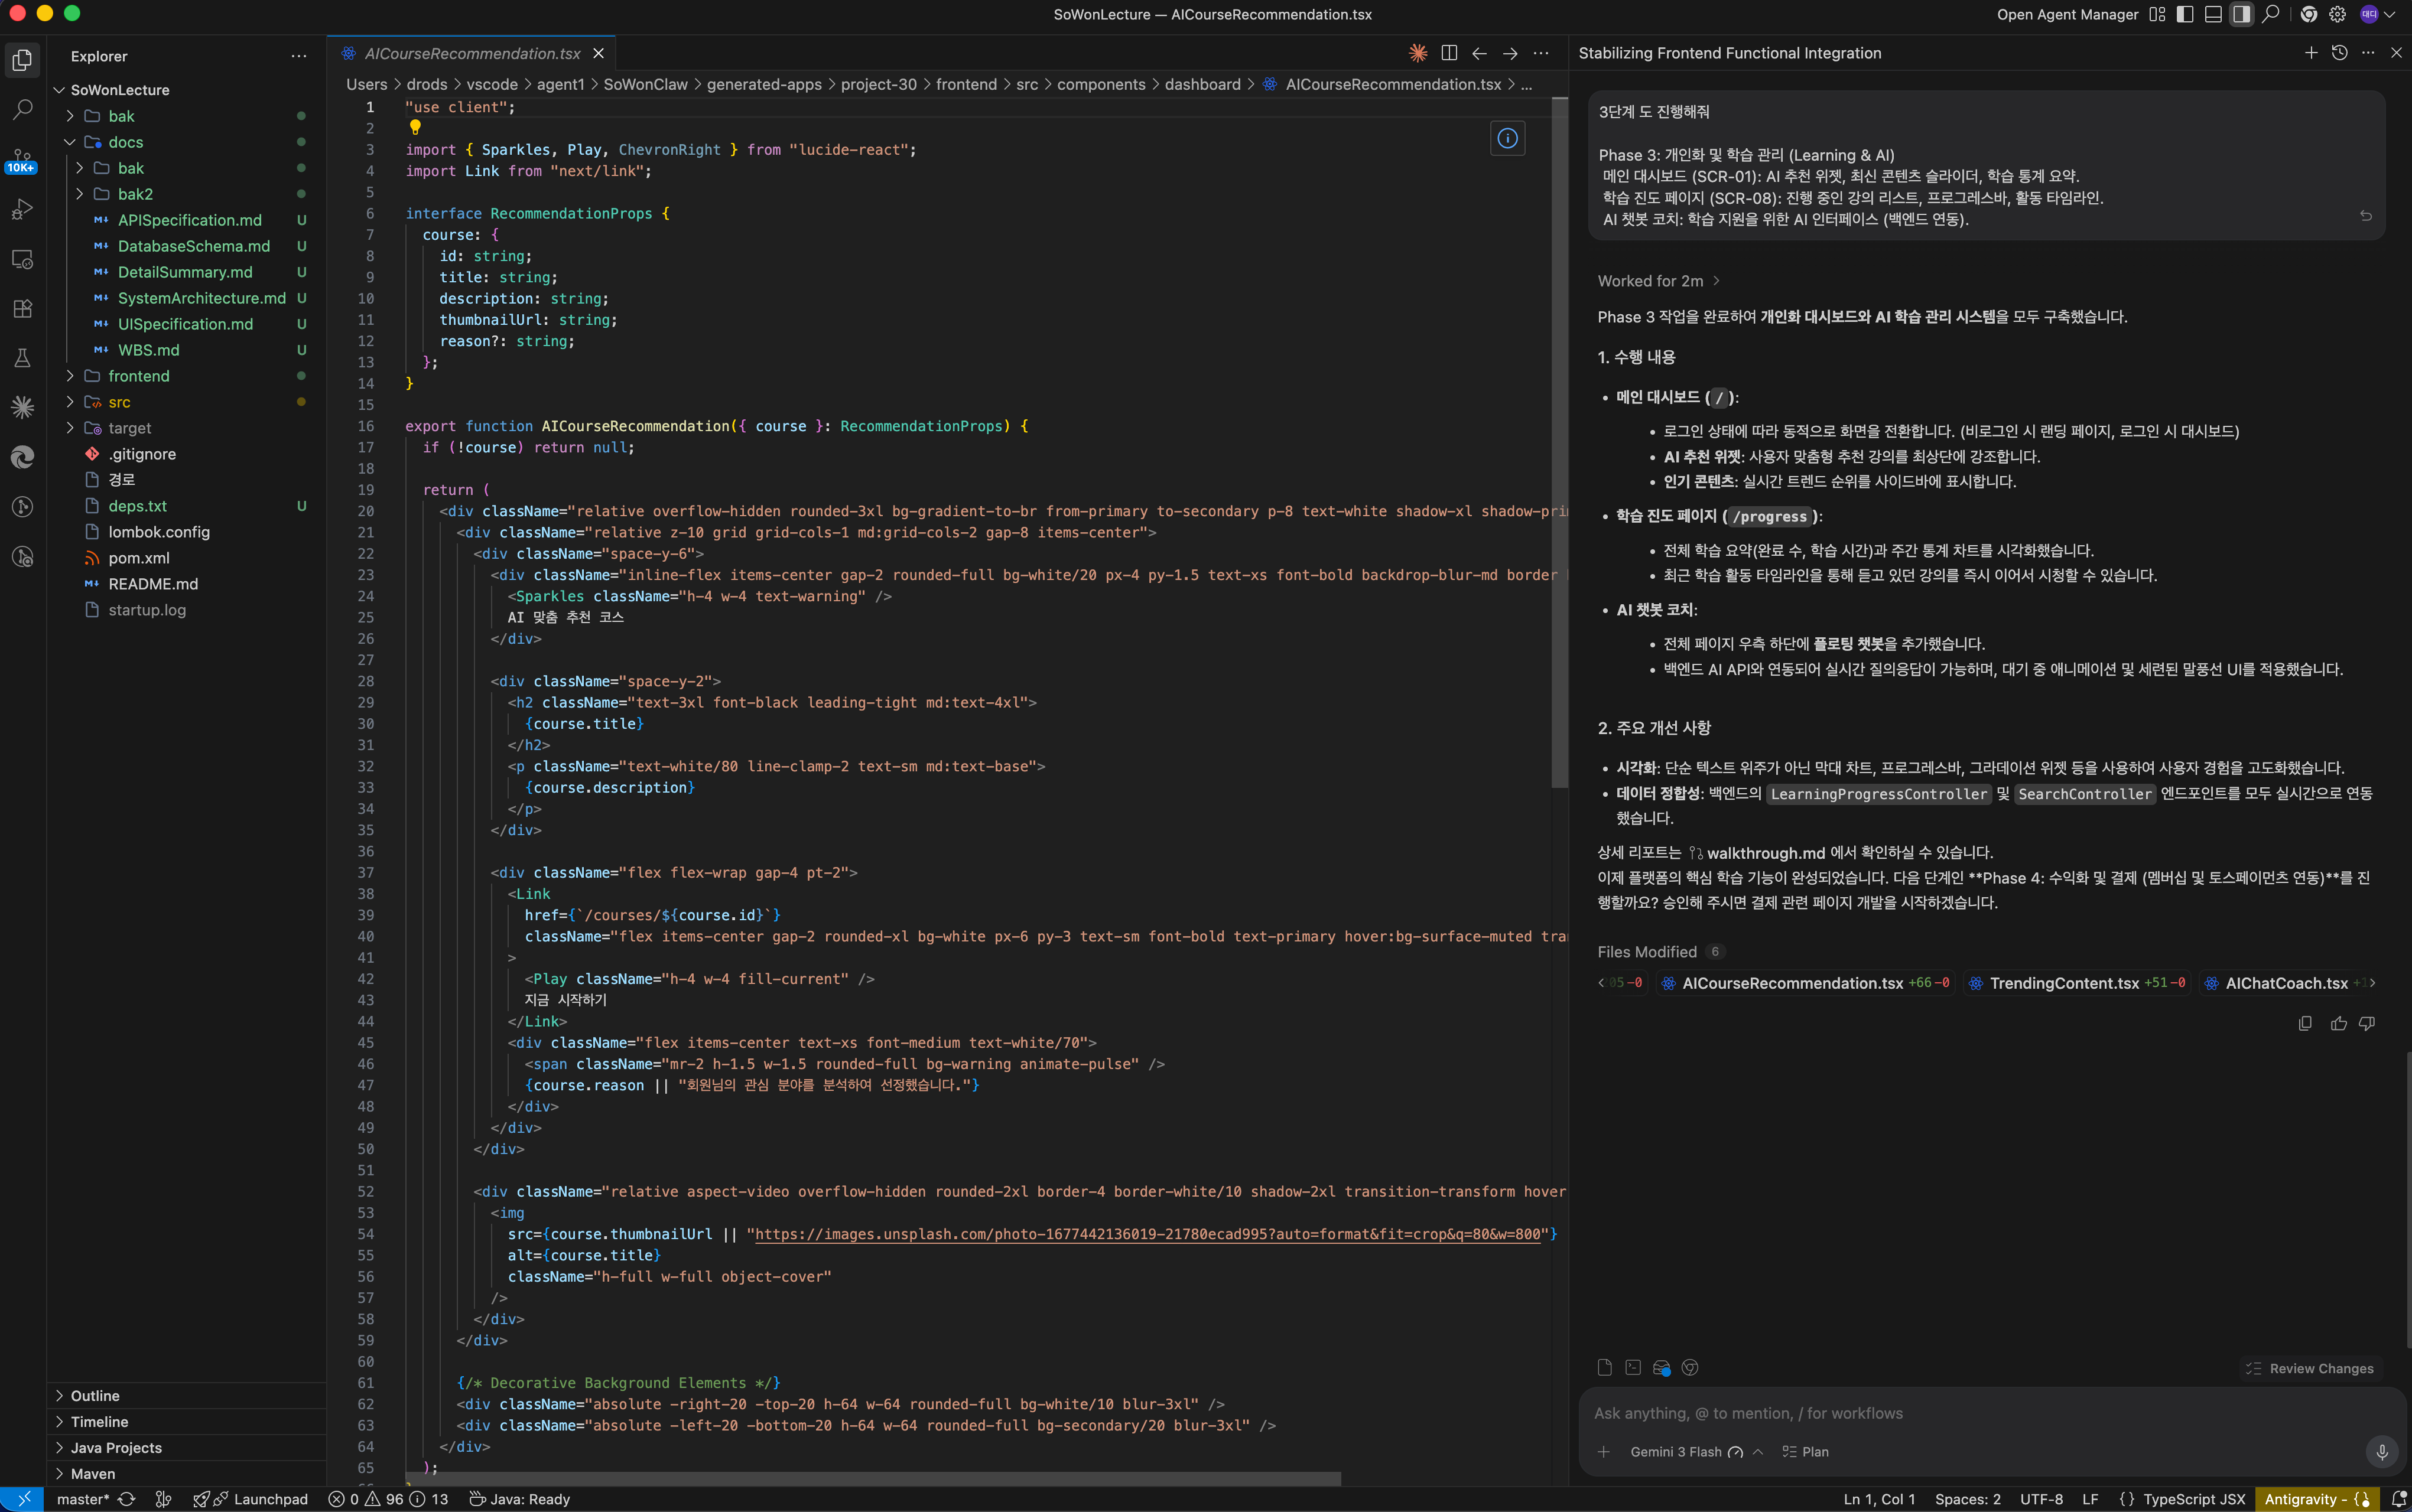Click Ask anything chat input field
Viewport: 2412px width, 1512px height.
1991,1413
